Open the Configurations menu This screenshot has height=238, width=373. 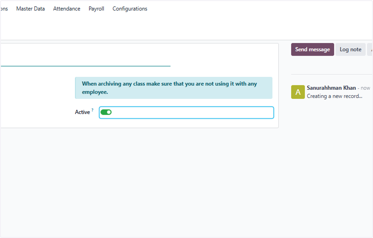130,9
